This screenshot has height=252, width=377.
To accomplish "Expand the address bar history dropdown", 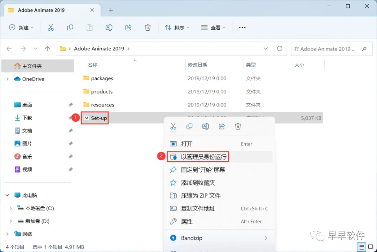I will click(266, 49).
